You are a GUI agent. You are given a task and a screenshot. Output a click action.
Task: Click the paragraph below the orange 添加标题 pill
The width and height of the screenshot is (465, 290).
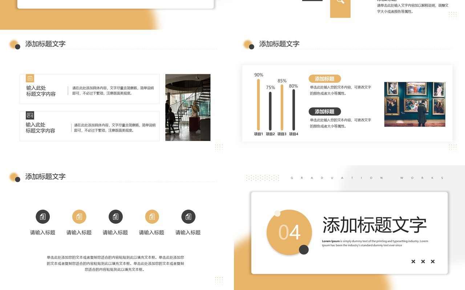click(340, 90)
